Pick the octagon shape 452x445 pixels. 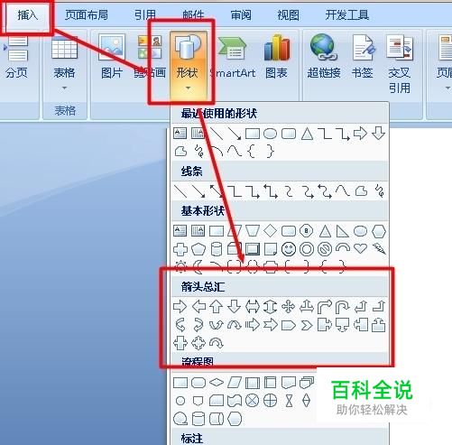[x=307, y=231]
